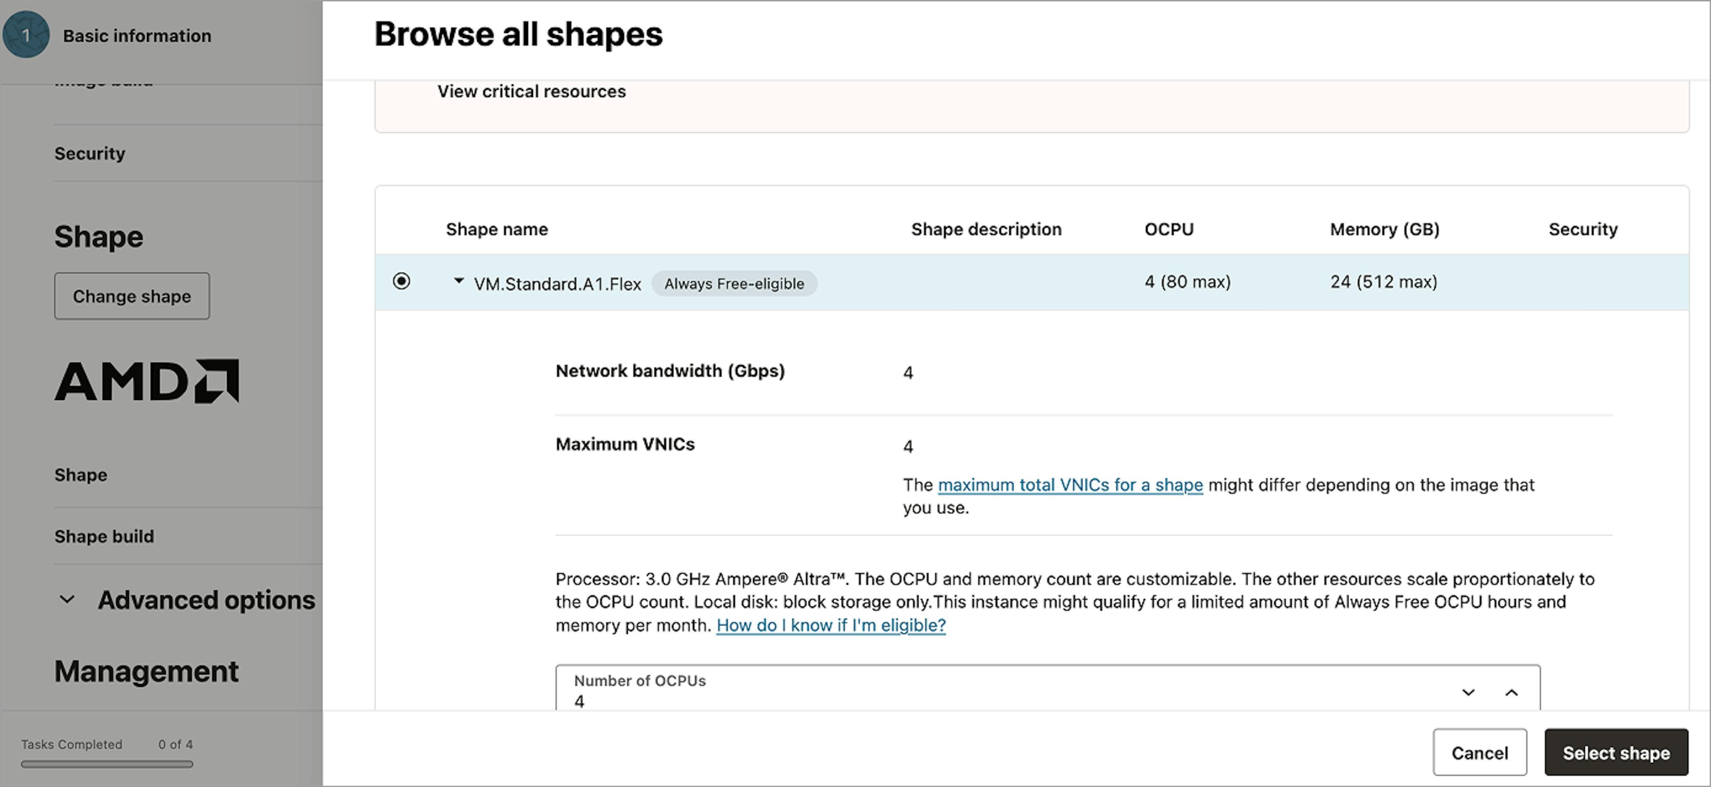Click the step 1 Basic information circle icon
The image size is (1711, 787).
[x=27, y=35]
